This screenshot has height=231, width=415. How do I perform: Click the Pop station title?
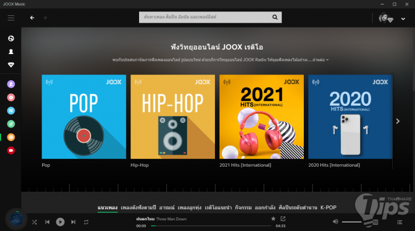point(46,165)
